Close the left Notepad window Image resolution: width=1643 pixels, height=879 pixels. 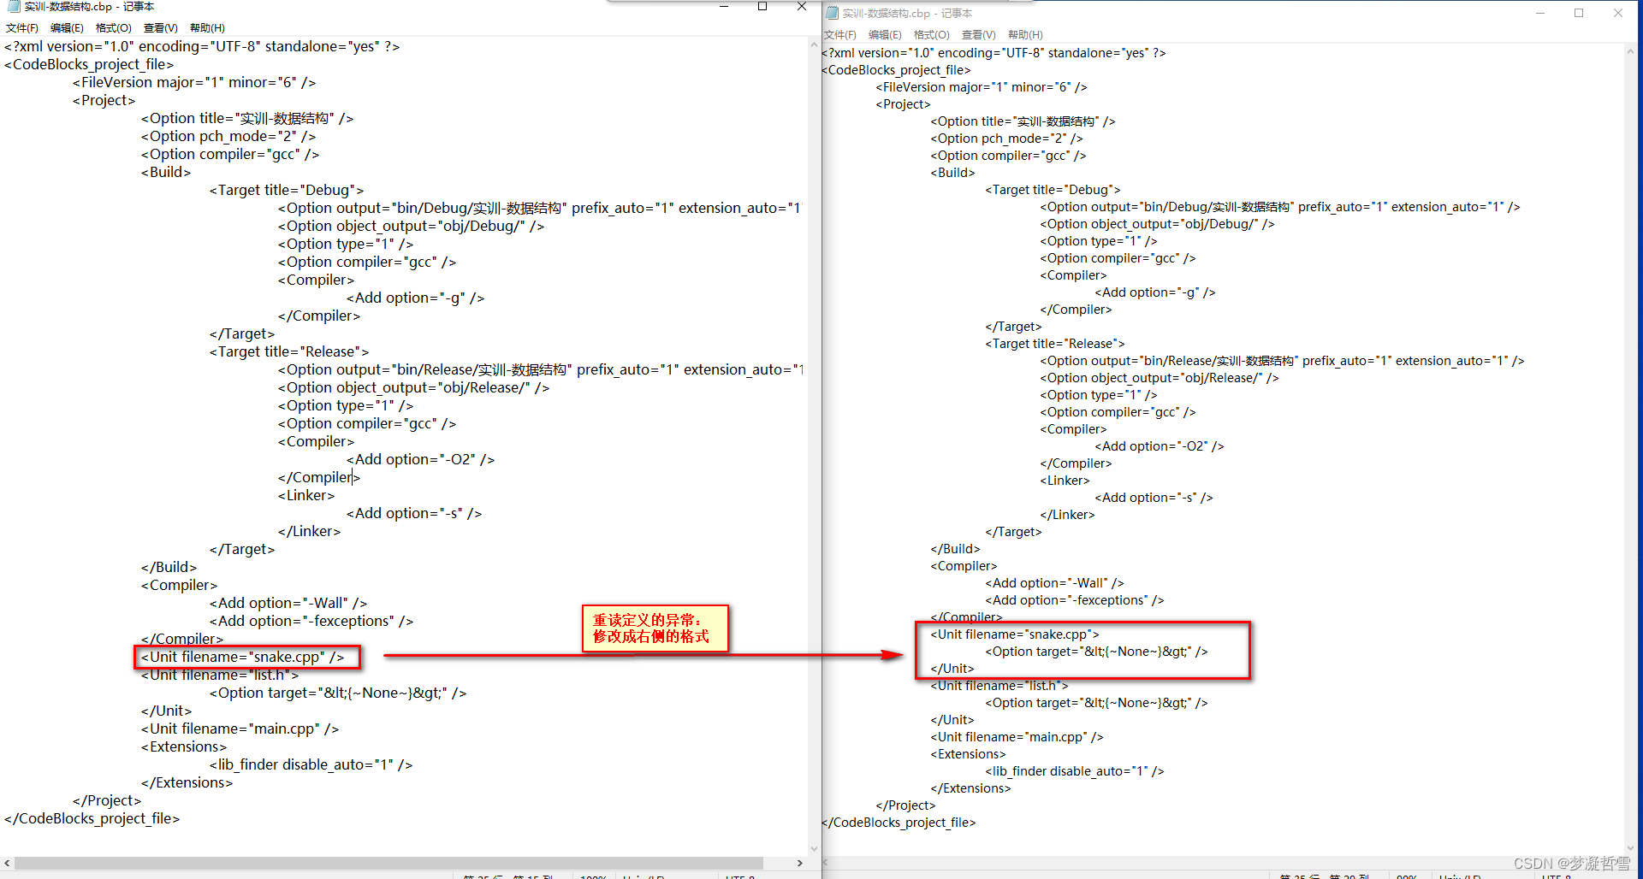click(801, 6)
